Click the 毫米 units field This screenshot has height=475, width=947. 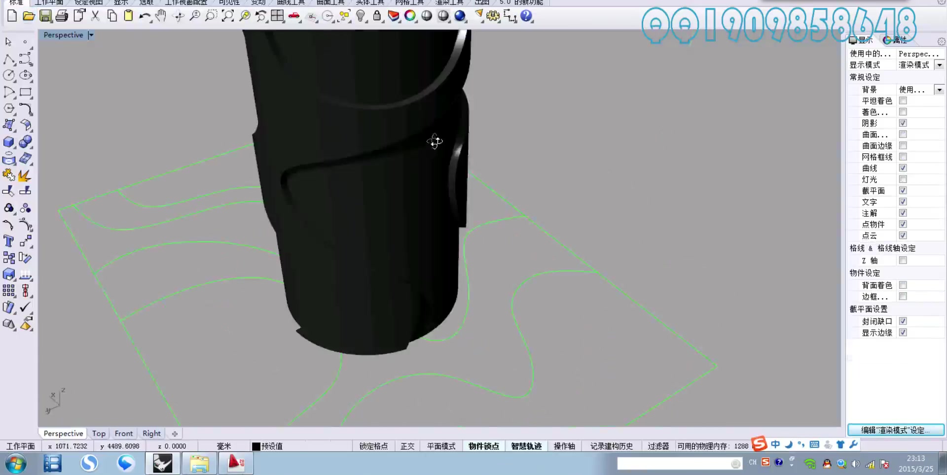[x=224, y=446]
